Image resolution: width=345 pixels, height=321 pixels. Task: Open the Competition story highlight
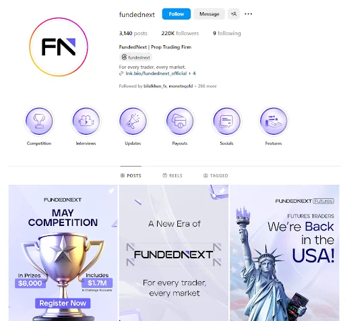click(x=39, y=121)
